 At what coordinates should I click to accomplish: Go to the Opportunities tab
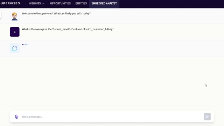tap(60, 3)
